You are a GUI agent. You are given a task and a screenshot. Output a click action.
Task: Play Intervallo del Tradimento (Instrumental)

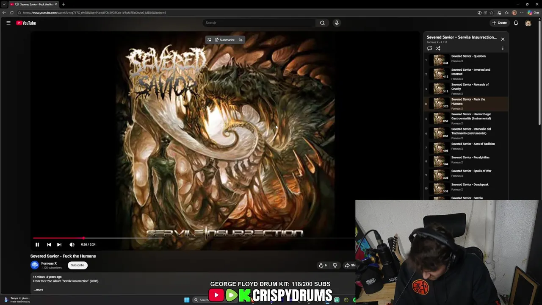coord(466,133)
